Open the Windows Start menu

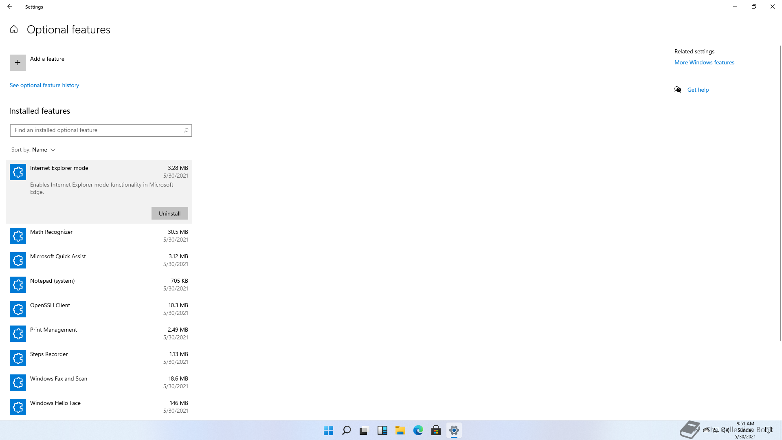[328, 430]
